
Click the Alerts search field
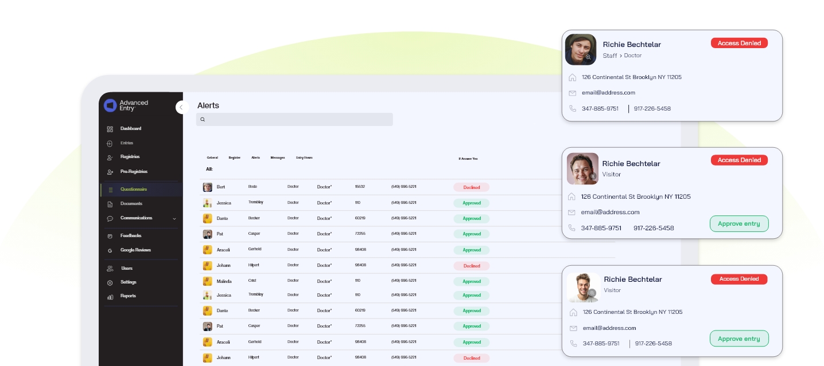[x=294, y=119]
